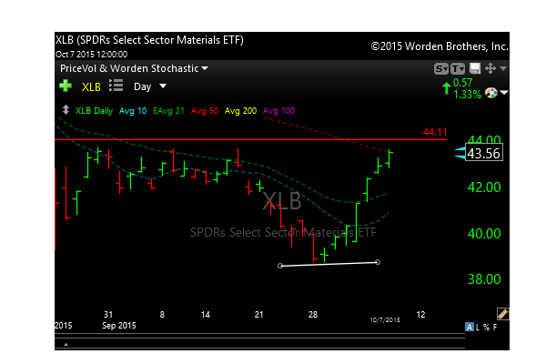Open the color palette icon
Screen dimensions: 546x364
coord(492,92)
